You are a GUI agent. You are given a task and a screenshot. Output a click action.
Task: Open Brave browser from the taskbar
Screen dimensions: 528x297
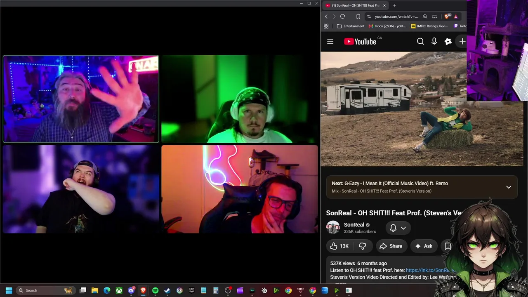pos(143,290)
